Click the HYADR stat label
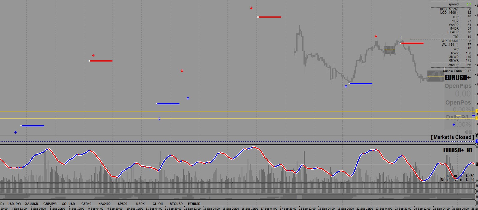The image size is (478, 210). (x=453, y=32)
